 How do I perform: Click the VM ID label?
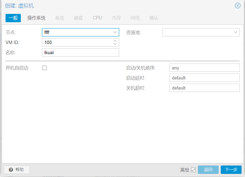pos(12,42)
